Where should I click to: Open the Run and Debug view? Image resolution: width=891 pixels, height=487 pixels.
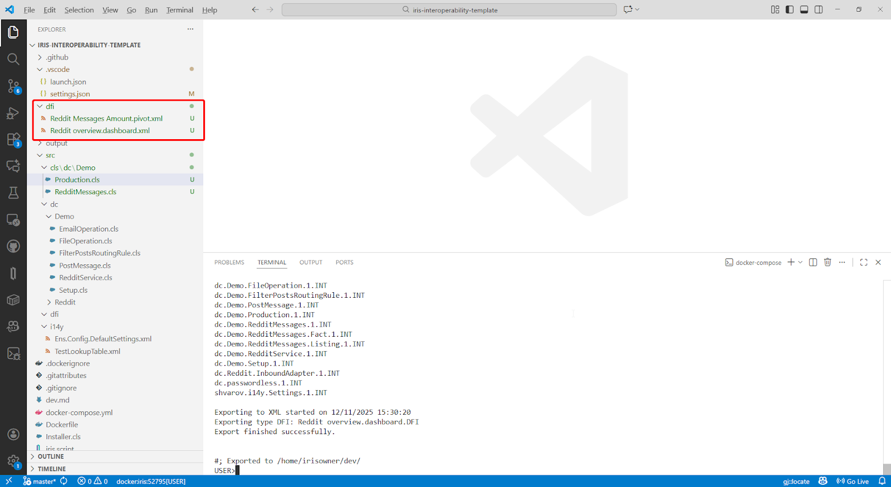[13, 113]
